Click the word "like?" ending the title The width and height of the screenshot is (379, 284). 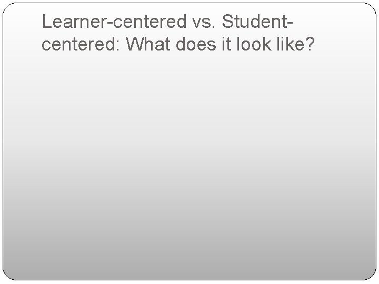(x=300, y=45)
